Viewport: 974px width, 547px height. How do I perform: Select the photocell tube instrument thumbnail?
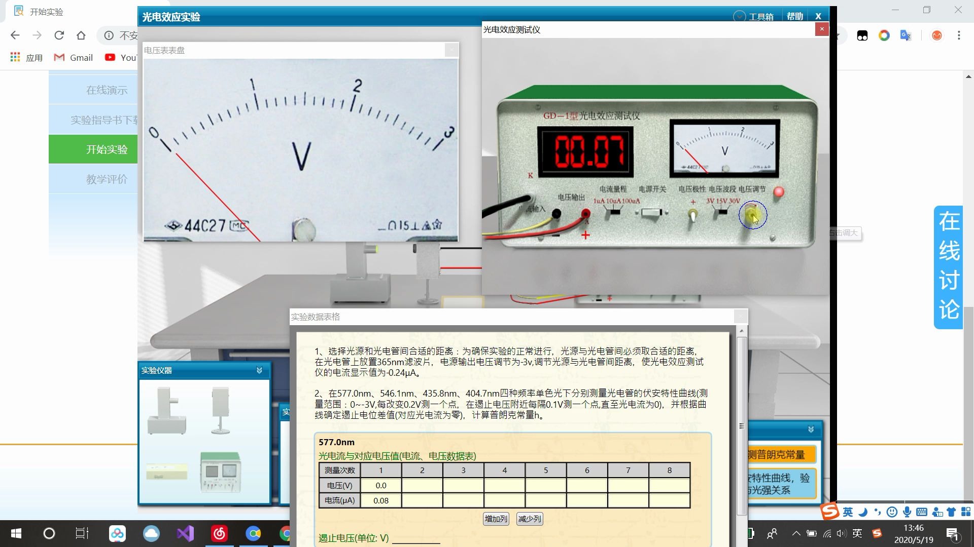coord(221,411)
